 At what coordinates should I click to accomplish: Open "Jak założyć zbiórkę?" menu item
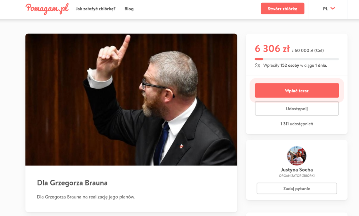tap(95, 9)
